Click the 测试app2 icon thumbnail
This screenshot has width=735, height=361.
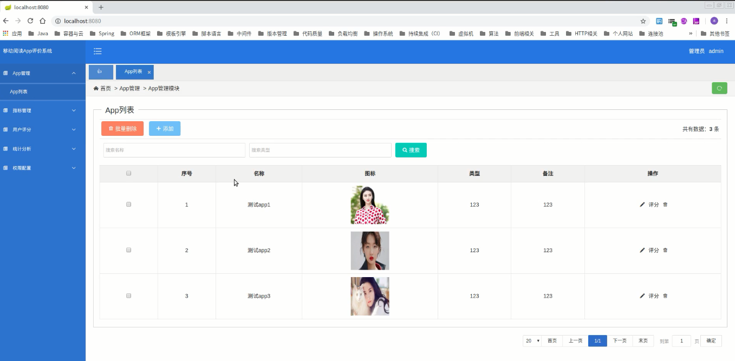370,251
